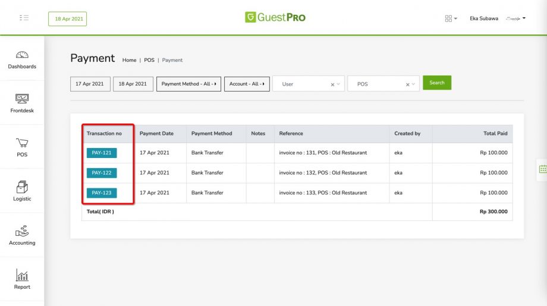Click the POS filter field
This screenshot has width=547, height=306.
pyautogui.click(x=383, y=84)
